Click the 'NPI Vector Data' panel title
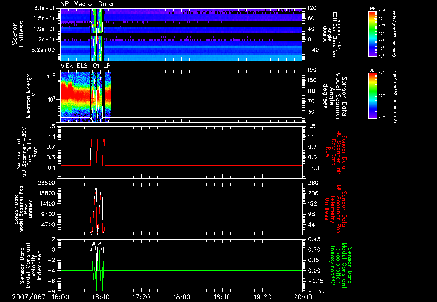Viewport: 437px width, 302px height. point(87,4)
